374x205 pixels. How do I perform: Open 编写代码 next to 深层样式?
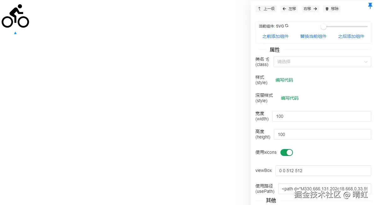[x=289, y=98]
